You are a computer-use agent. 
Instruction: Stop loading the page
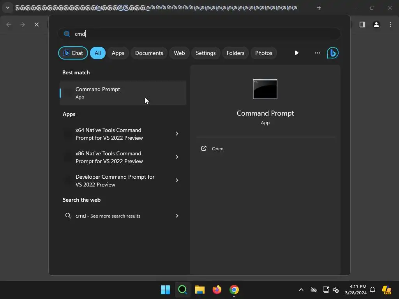tap(37, 25)
